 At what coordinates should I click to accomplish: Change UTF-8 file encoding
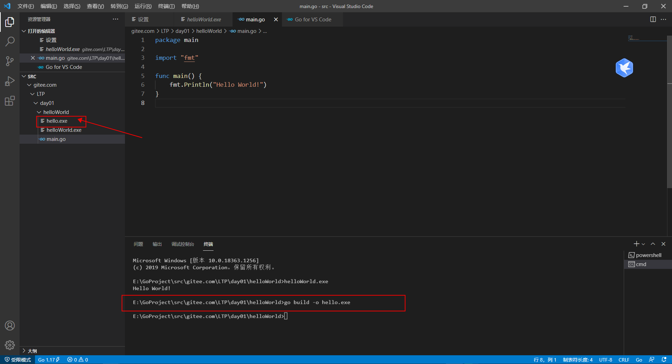605,359
